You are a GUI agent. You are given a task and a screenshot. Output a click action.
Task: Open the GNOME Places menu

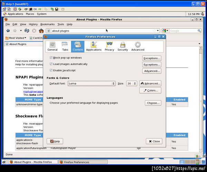click(x=30, y=14)
